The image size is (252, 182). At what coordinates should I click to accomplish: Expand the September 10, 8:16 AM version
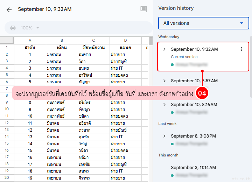click(x=164, y=105)
